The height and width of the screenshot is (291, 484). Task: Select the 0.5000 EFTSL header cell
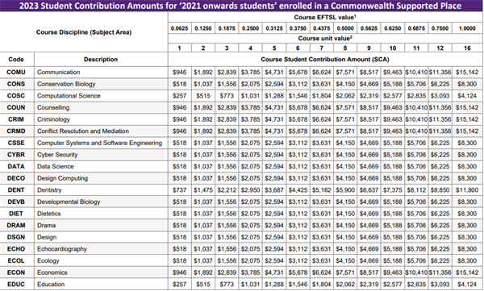(x=345, y=28)
